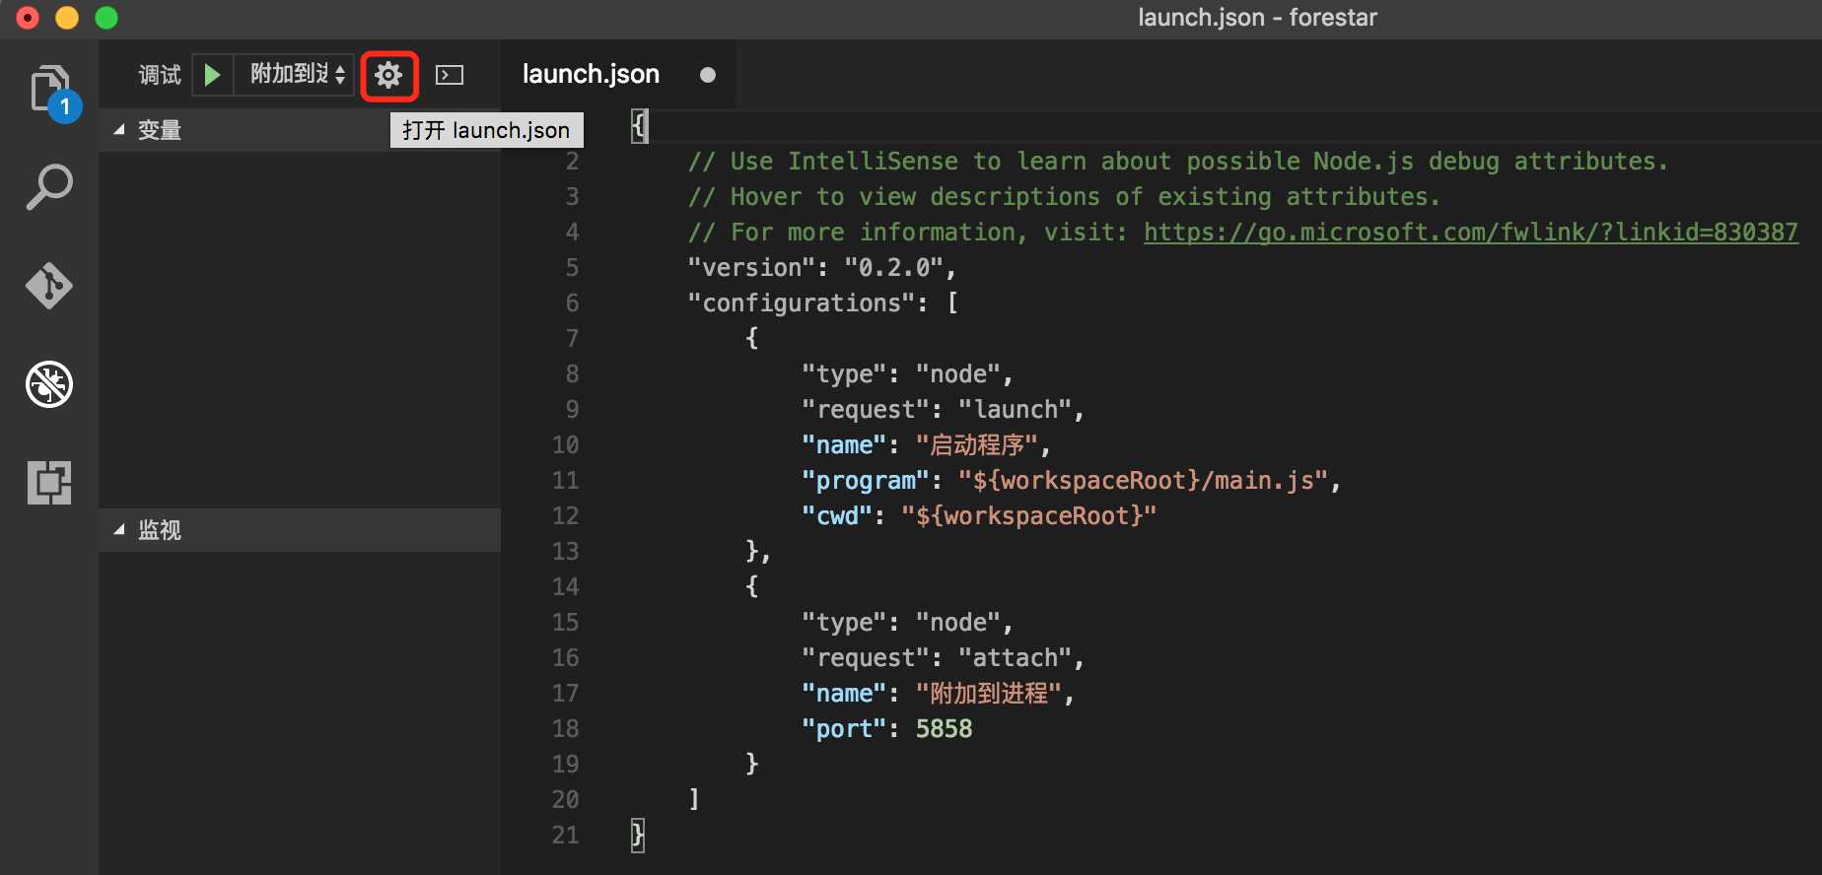Open the go.microsoft.com fwlink URL
The width and height of the screenshot is (1822, 875).
[1470, 233]
